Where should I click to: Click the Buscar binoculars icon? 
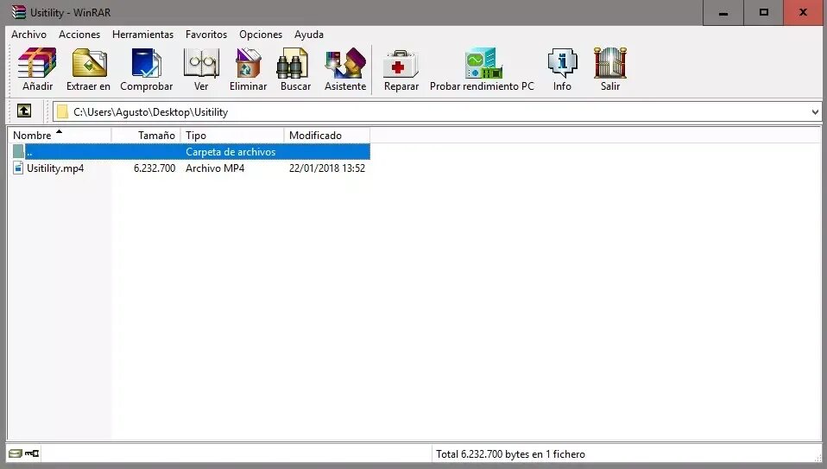(x=293, y=63)
